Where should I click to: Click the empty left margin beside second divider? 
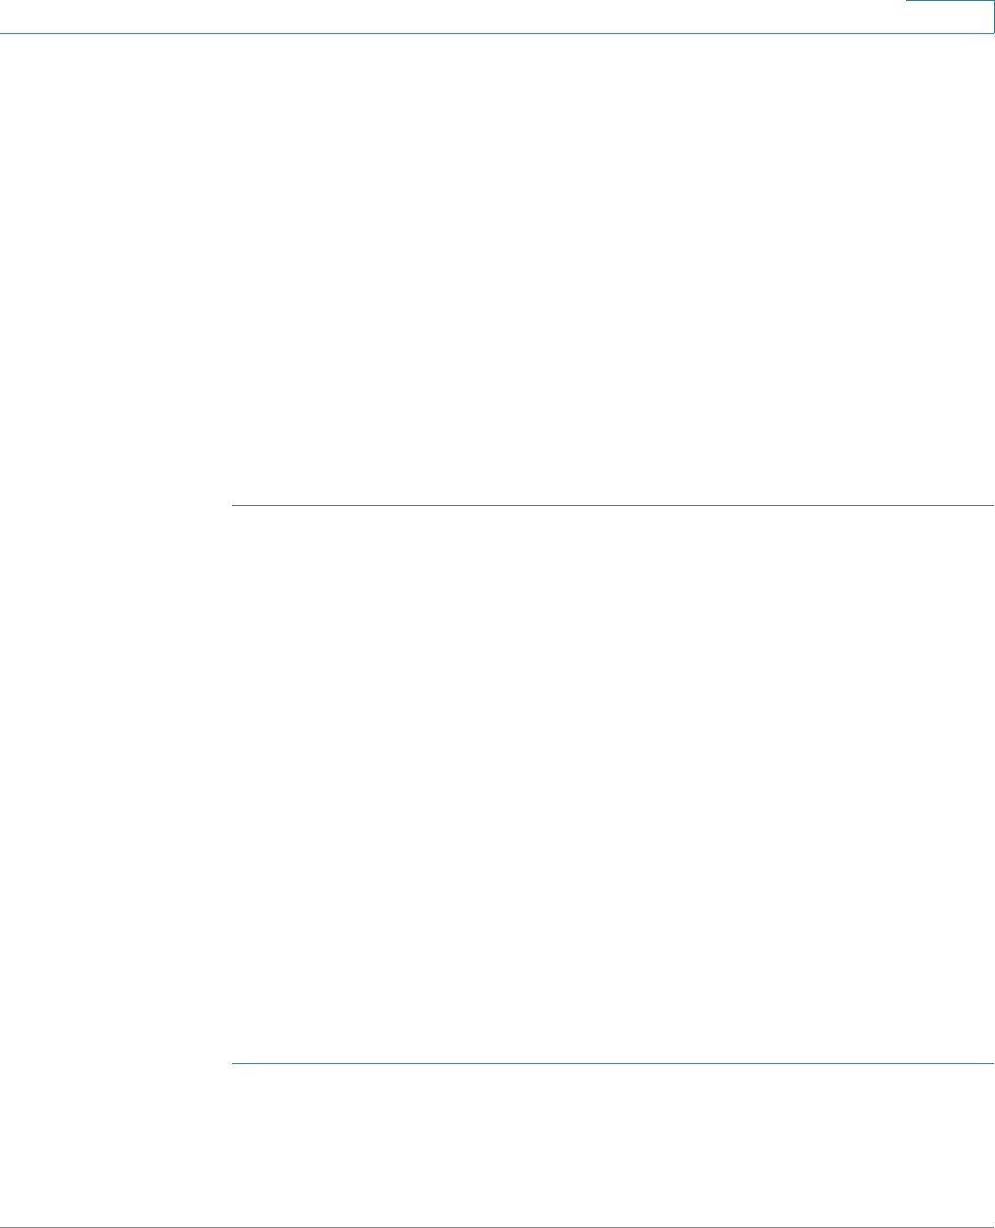(x=115, y=1064)
